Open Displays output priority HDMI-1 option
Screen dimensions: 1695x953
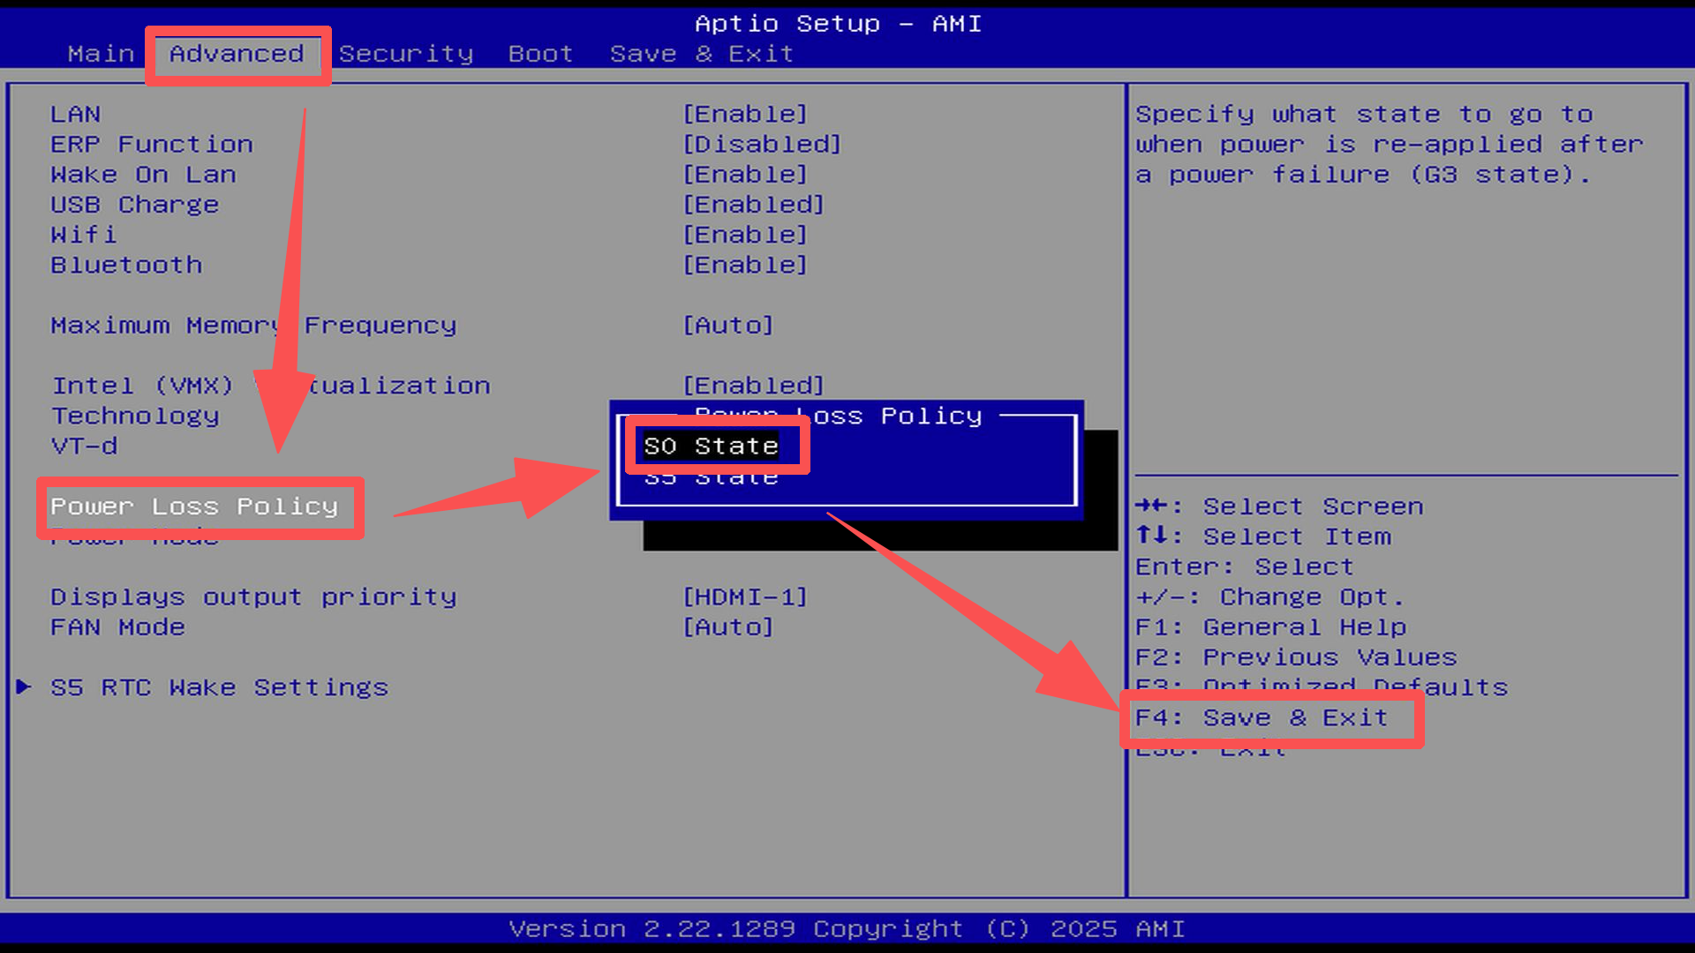coord(745,597)
